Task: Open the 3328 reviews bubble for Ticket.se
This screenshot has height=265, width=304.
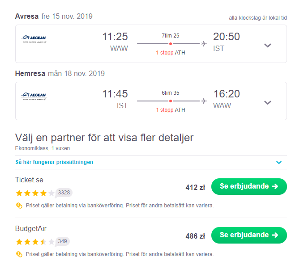Action: 64,193
